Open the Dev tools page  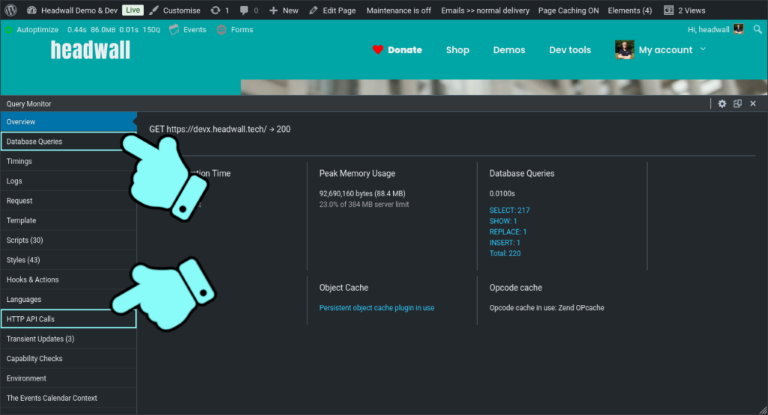click(570, 50)
